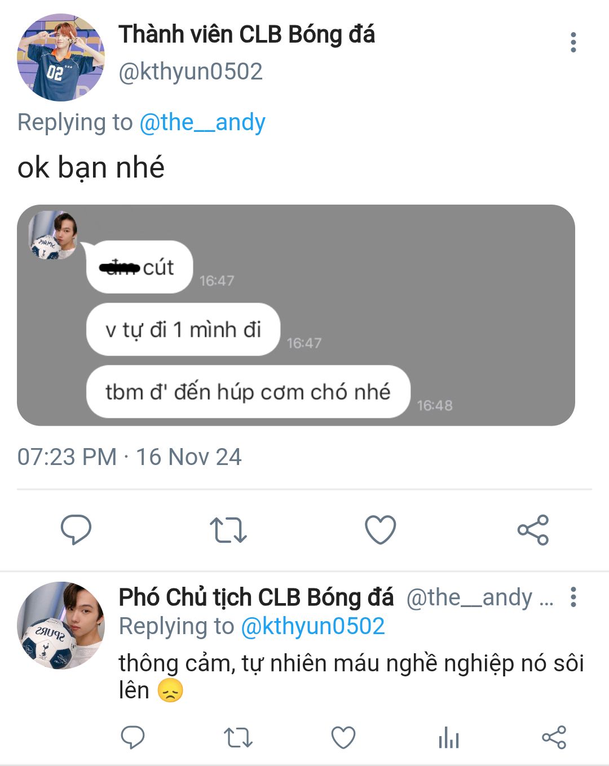Open options menu on Phó Chủ tịch reply
Image resolution: width=609 pixels, height=766 pixels.
573,597
